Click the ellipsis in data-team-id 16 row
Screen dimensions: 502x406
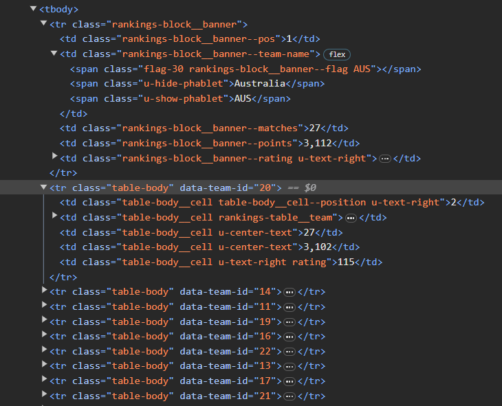(289, 337)
